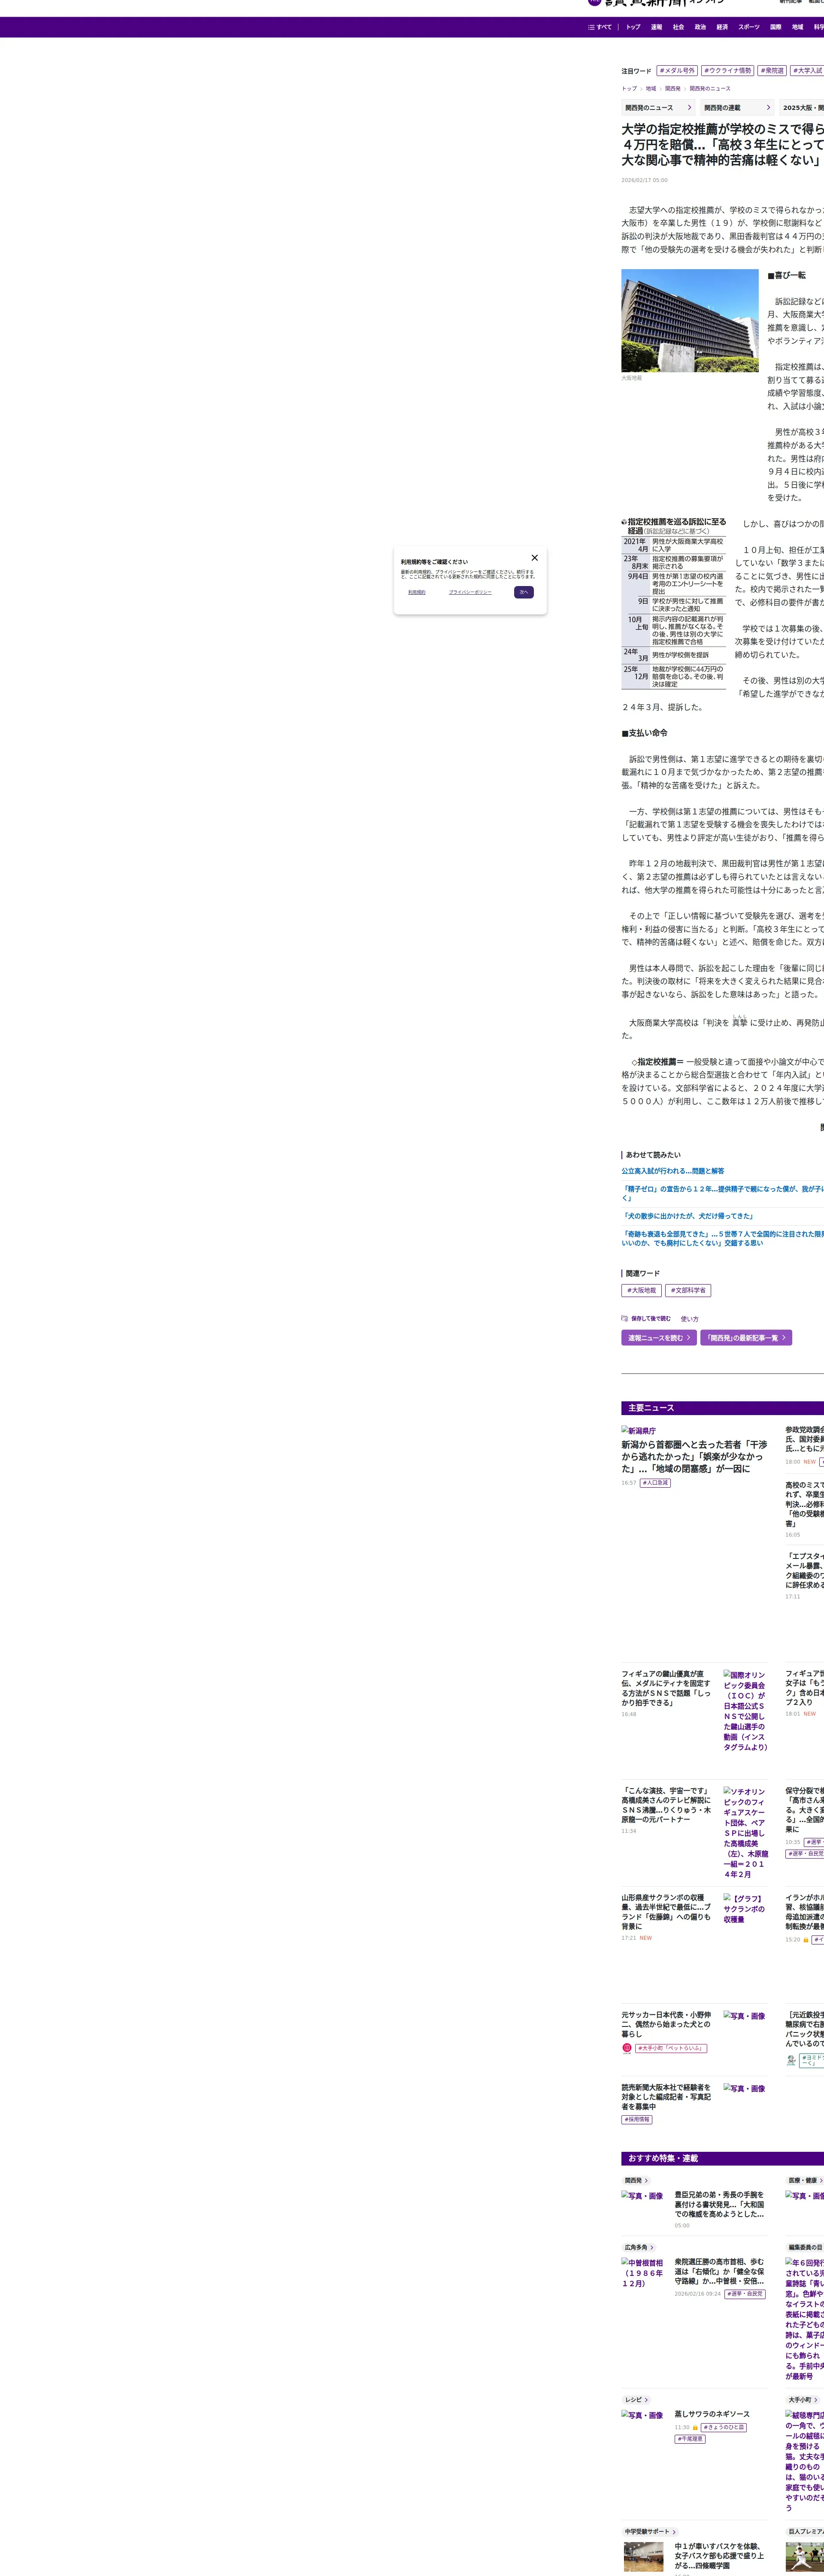Open the すべて hamburger menu

click(600, 27)
